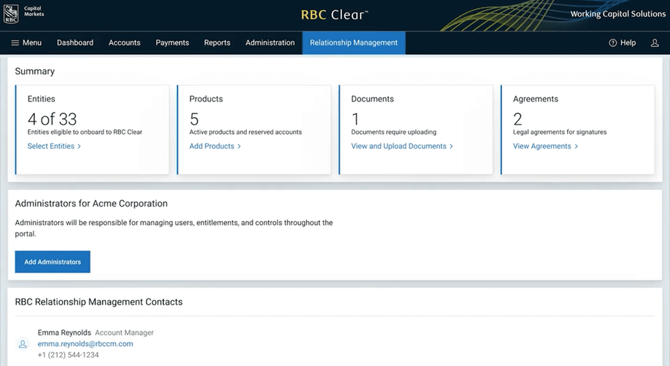Image resolution: width=670 pixels, height=366 pixels.
Task: Click emma.reynolds@rbccm.com email link
Action: 85,344
